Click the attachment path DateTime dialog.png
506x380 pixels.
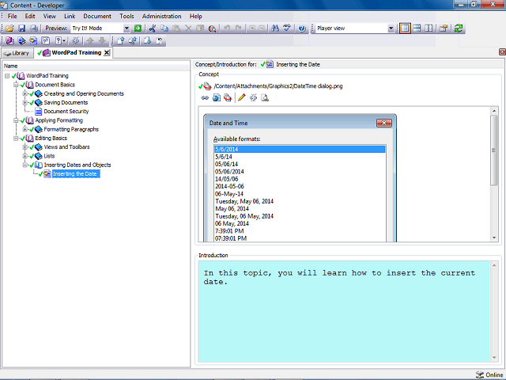tap(278, 86)
